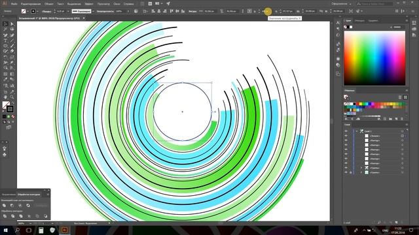Image resolution: width=419 pixels, height=235 pixels.
Task: Click Arrange Documents icon in menu bar
Action: coord(158,3)
